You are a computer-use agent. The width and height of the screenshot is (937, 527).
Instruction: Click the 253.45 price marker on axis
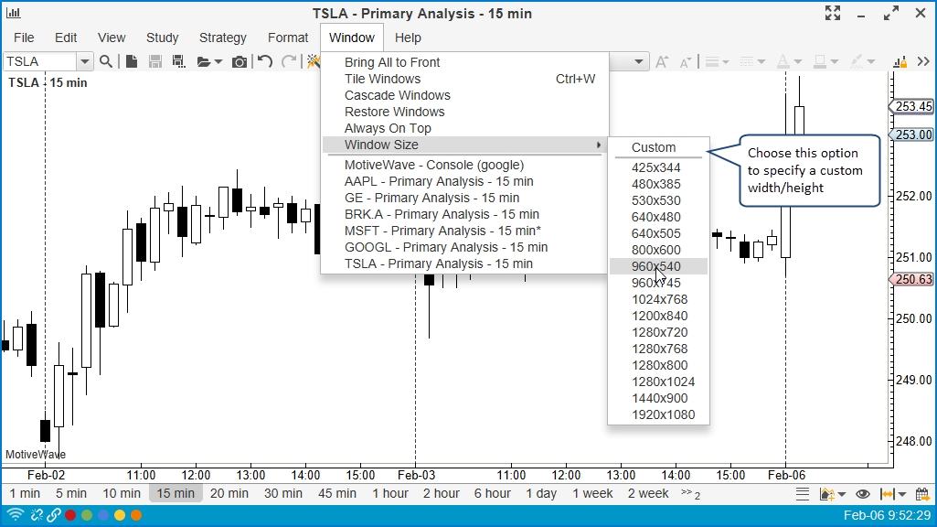(x=911, y=106)
